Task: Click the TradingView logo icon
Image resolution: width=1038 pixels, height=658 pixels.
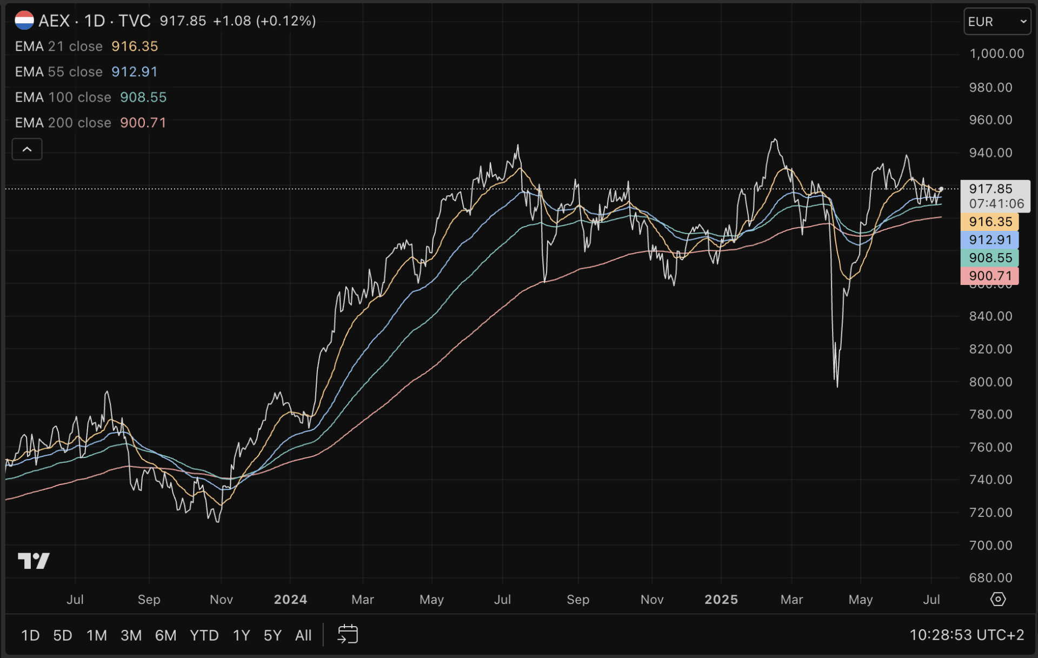Action: coord(34,561)
